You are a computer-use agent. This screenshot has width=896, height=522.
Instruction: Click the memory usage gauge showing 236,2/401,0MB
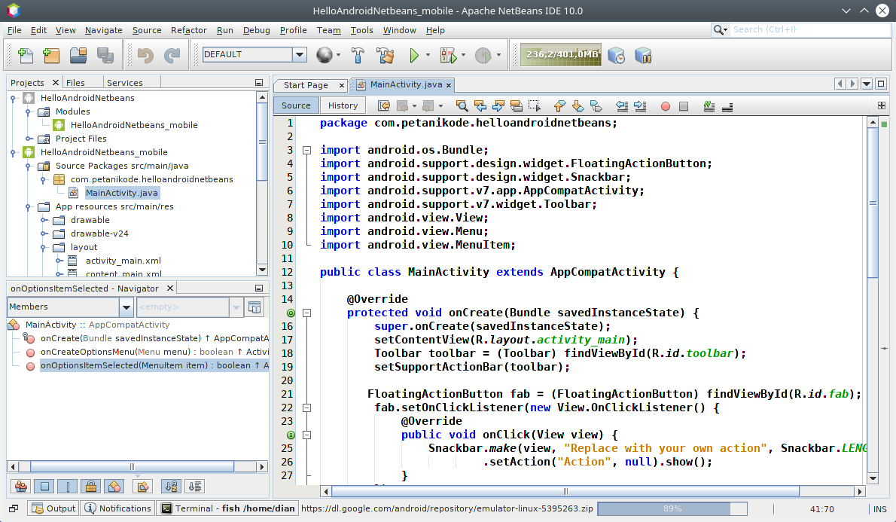(560, 55)
